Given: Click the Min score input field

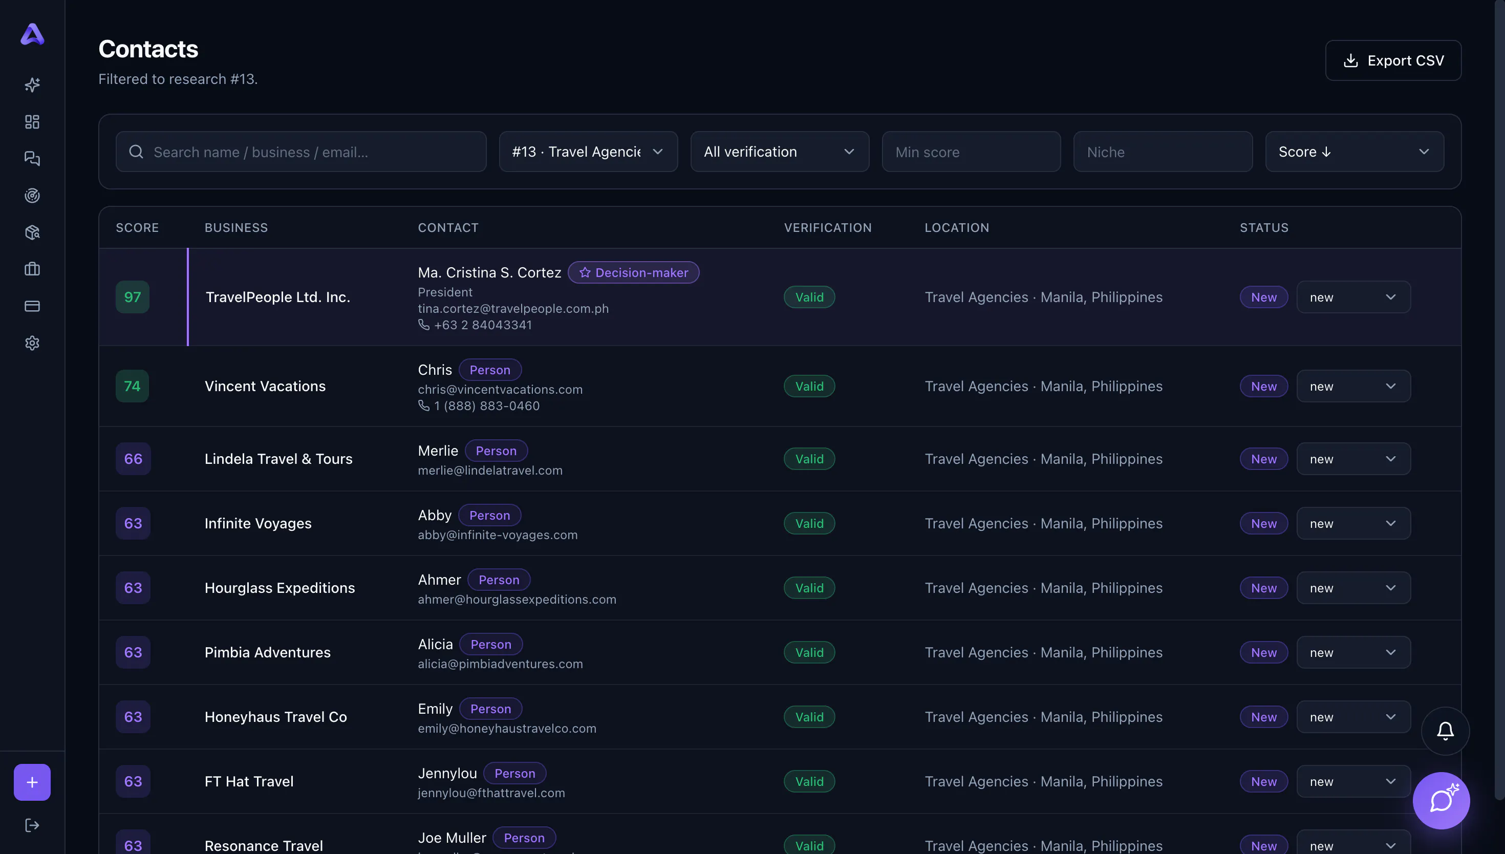Looking at the screenshot, I should [x=972, y=152].
